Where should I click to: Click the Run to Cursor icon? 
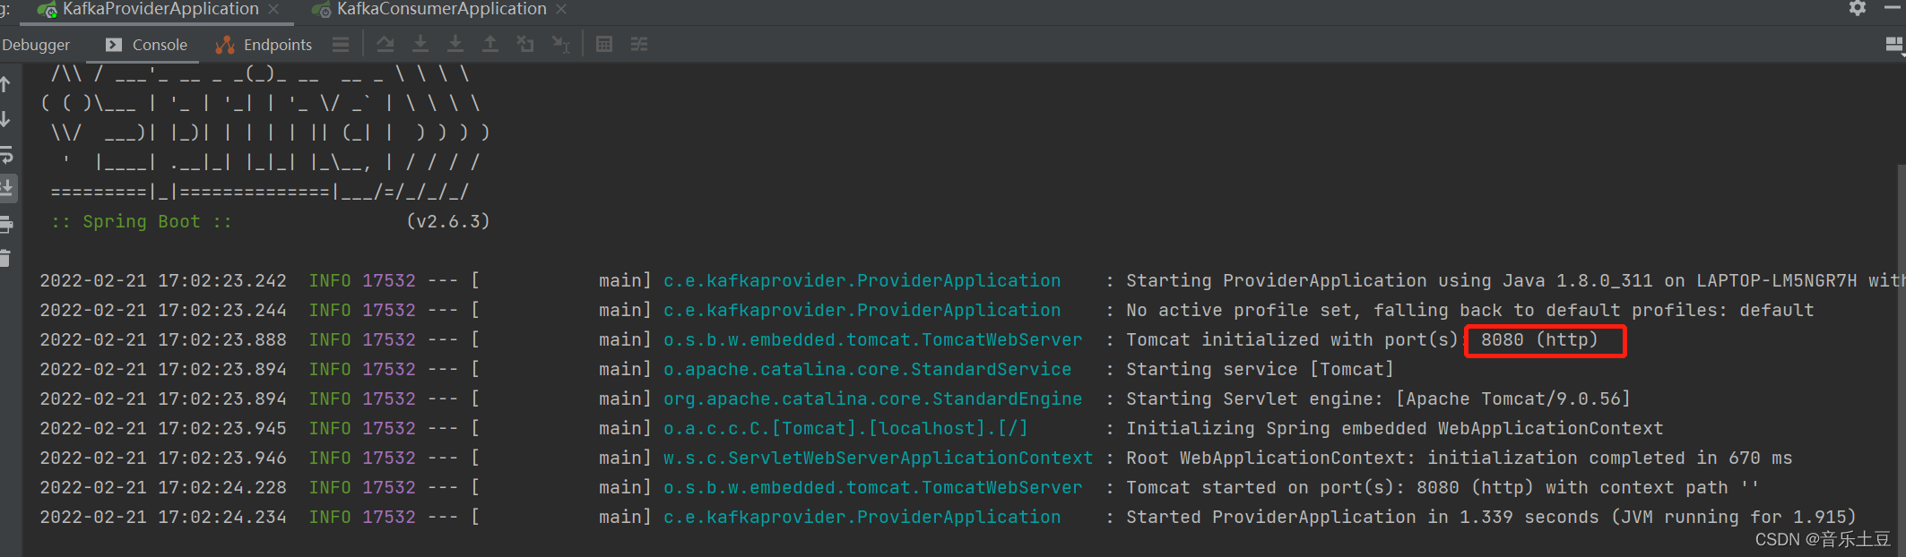click(561, 44)
